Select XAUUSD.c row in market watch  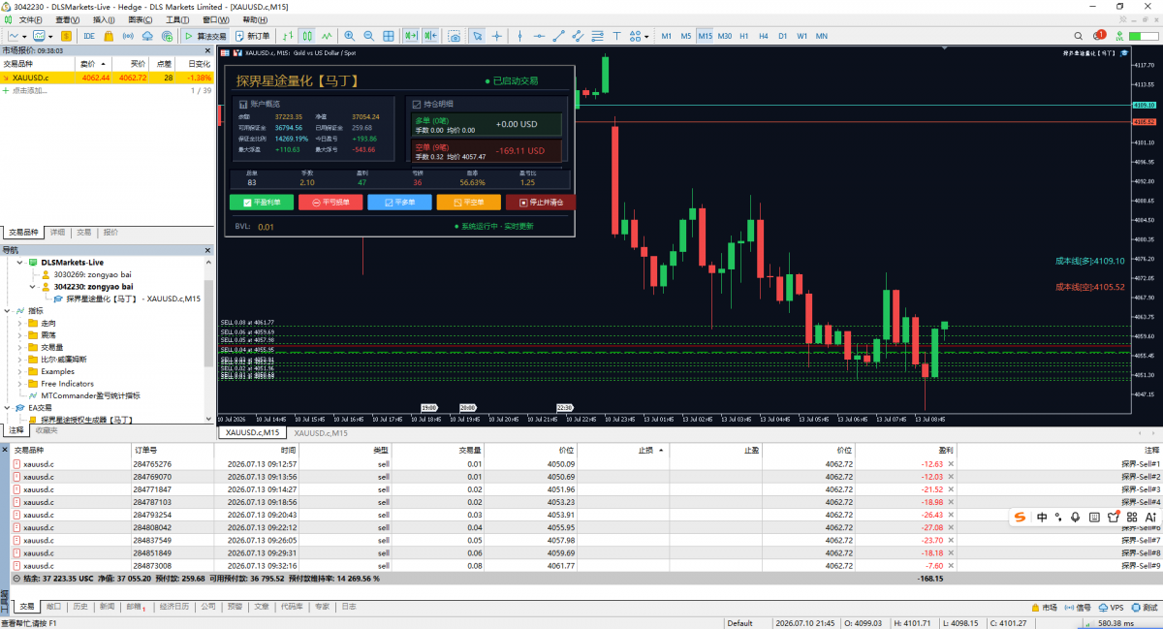pyautogui.click(x=107, y=78)
